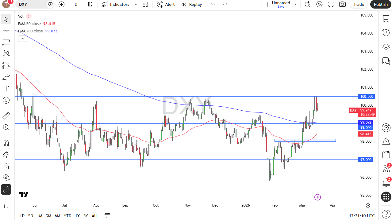Screen dimensions: 392x220
Task: Redo the last chart action
Action: tap(225, 4)
